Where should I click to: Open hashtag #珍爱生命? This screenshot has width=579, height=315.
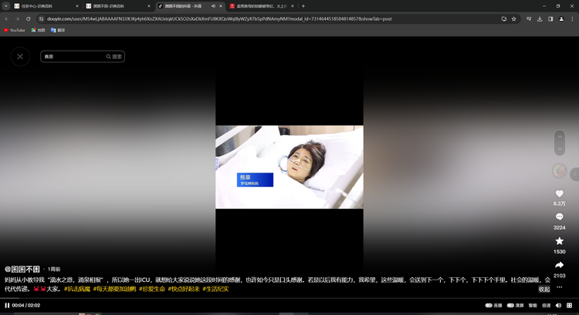[152, 289]
